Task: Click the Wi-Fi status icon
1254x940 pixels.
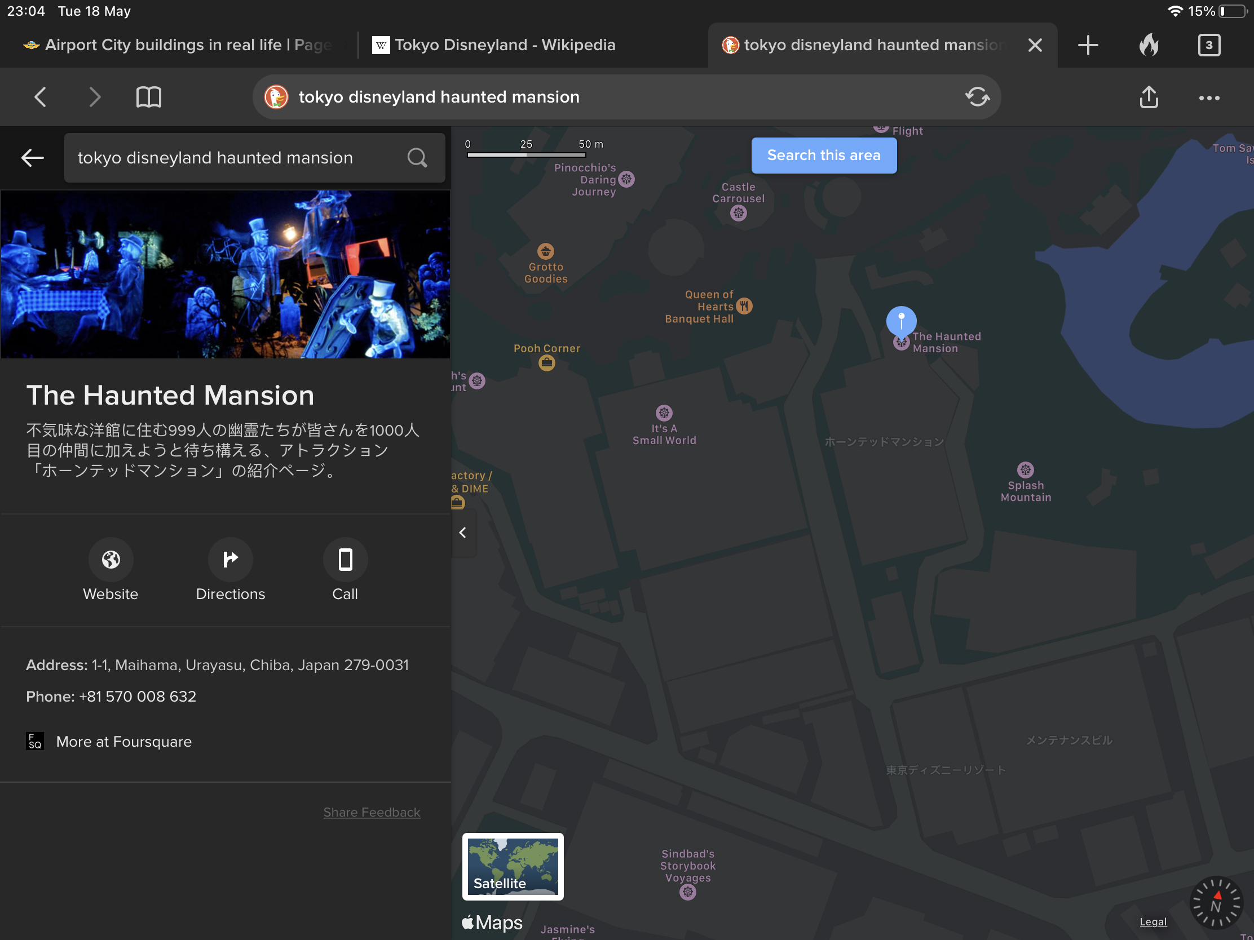Action: point(1174,11)
